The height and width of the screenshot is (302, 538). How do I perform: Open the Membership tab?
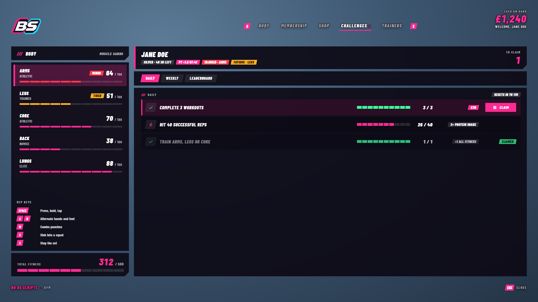(x=294, y=26)
